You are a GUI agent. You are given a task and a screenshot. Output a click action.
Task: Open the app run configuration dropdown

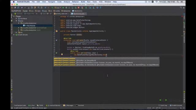click(x=58, y=8)
